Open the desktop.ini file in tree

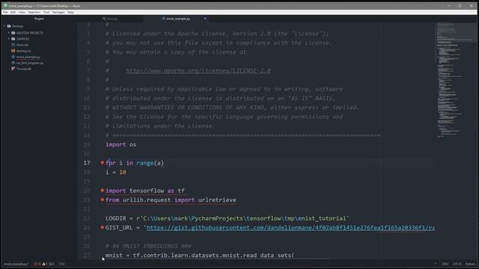coord(23,51)
